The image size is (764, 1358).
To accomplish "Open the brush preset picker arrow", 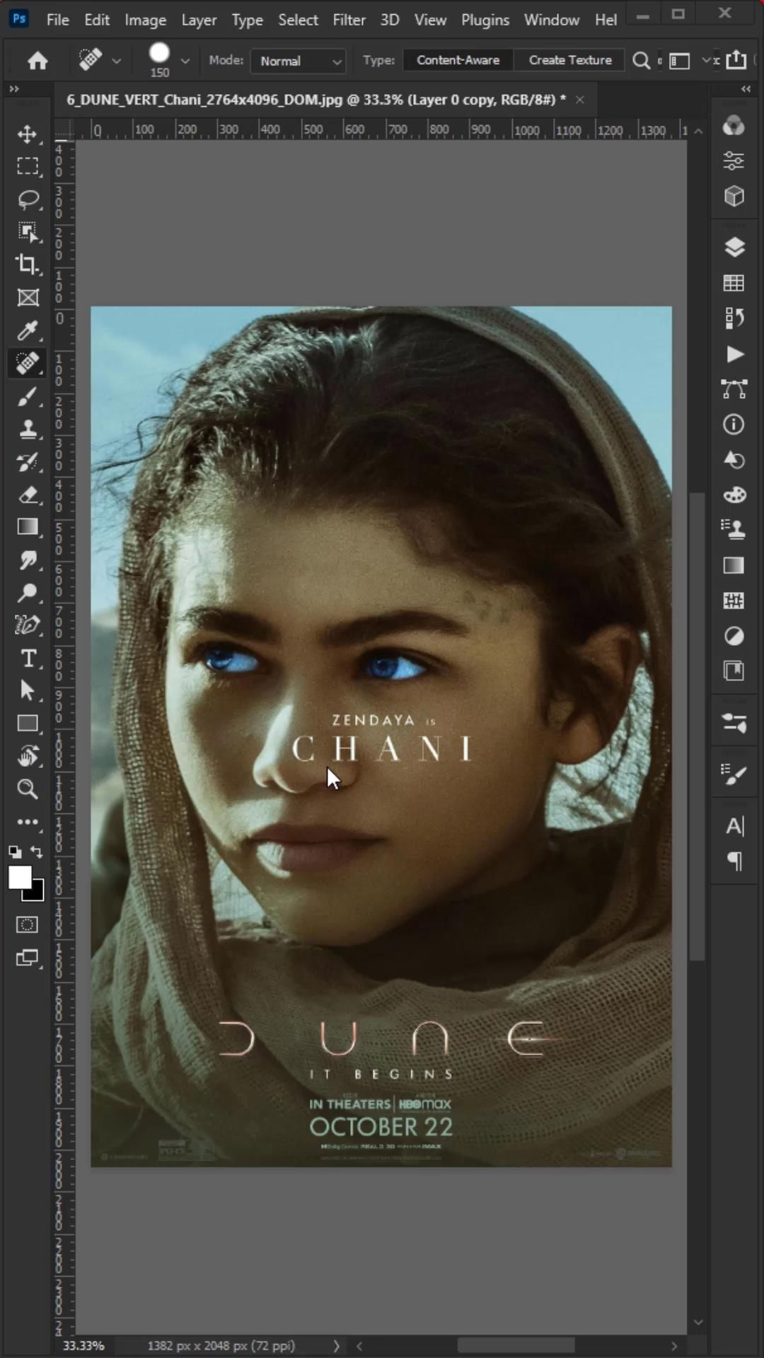I will 185,62.
